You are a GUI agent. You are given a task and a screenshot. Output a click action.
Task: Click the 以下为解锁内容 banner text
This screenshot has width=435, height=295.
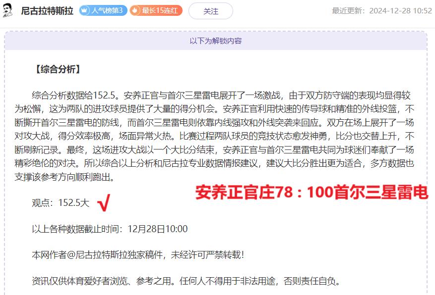216,41
